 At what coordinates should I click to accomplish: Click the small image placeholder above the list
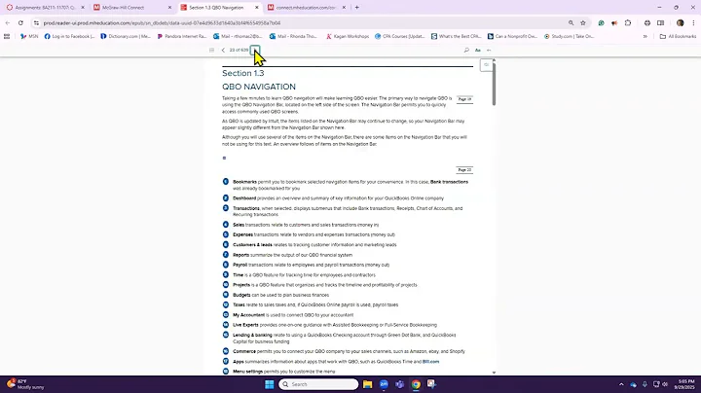pos(225,158)
